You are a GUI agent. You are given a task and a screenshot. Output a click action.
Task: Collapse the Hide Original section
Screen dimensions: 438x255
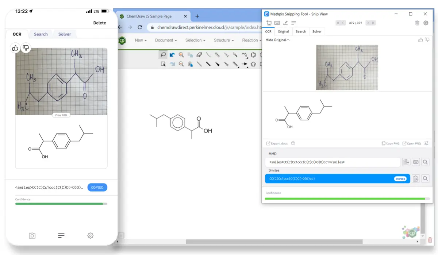click(277, 40)
